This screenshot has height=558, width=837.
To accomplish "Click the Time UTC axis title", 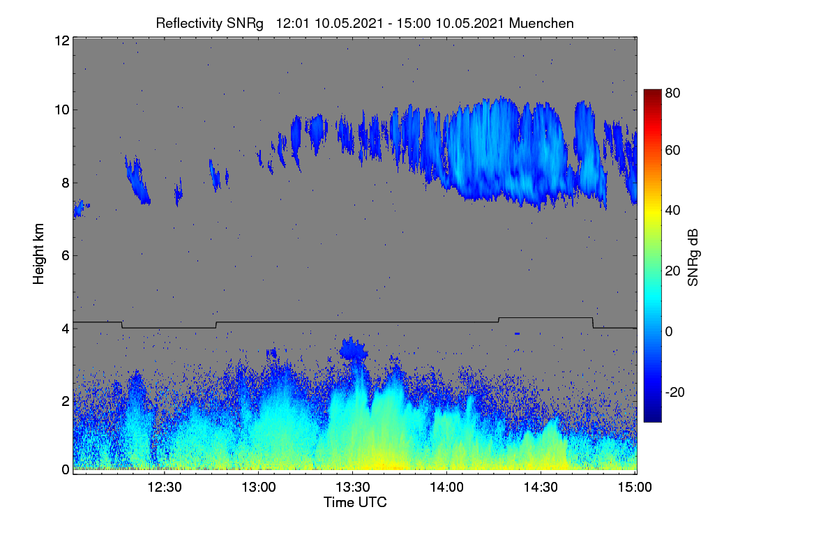I will click(355, 502).
